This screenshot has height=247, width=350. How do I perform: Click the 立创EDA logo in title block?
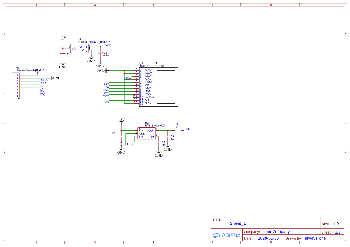click(x=227, y=235)
